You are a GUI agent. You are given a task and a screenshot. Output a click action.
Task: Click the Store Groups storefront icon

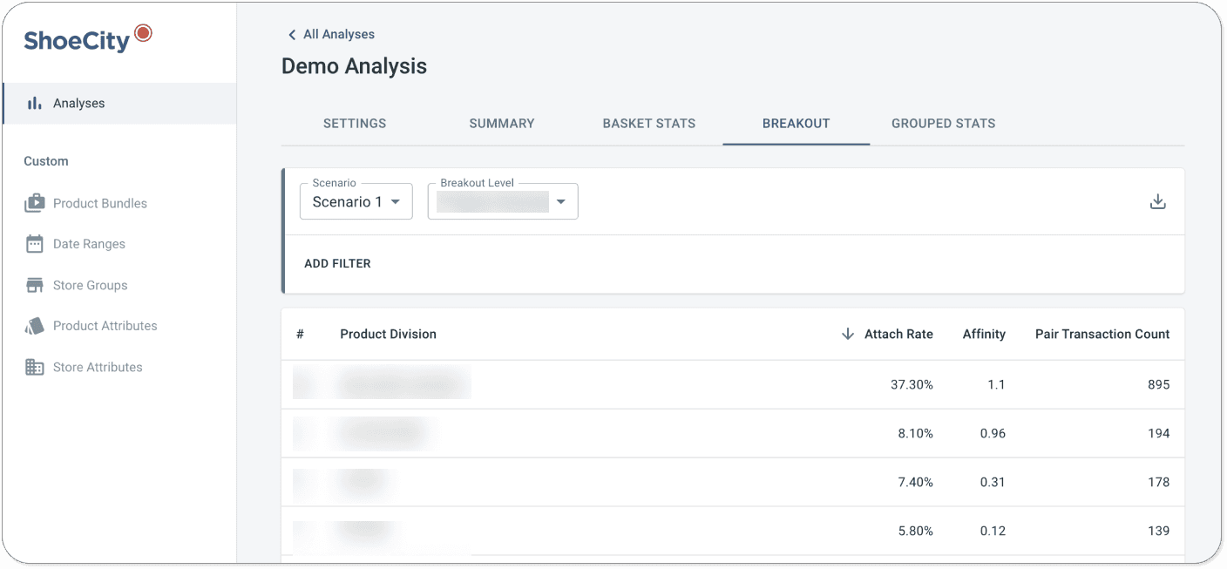click(34, 285)
